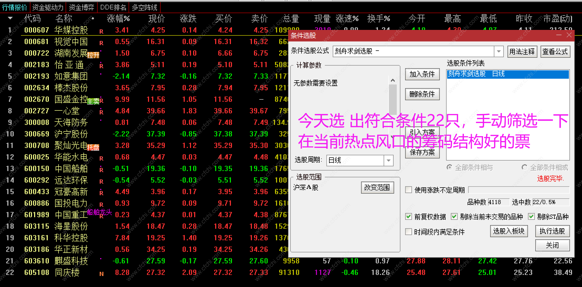The image size is (582, 287).
Task: Uncheck 前复权数据 option
Action: click(409, 217)
